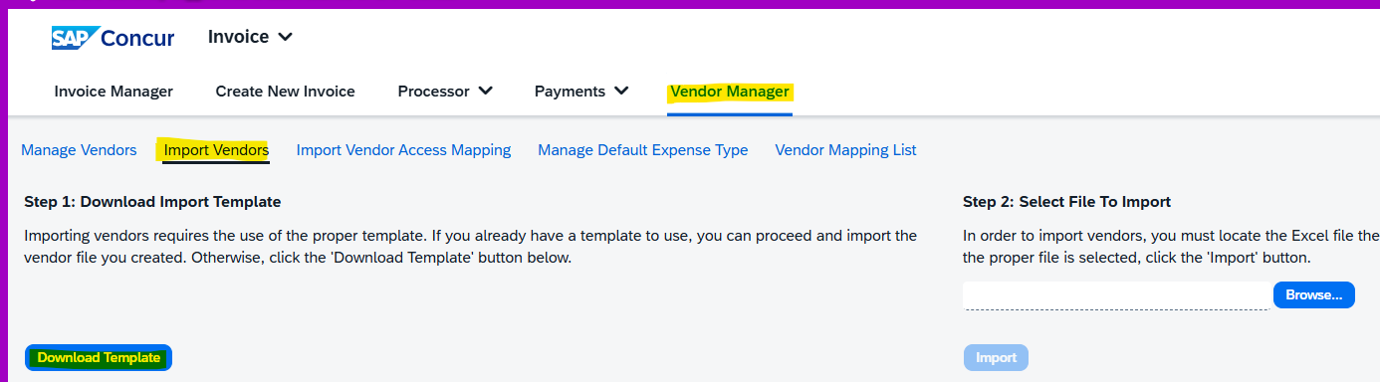Click the disabled Import button
The image size is (1380, 382).
point(996,358)
